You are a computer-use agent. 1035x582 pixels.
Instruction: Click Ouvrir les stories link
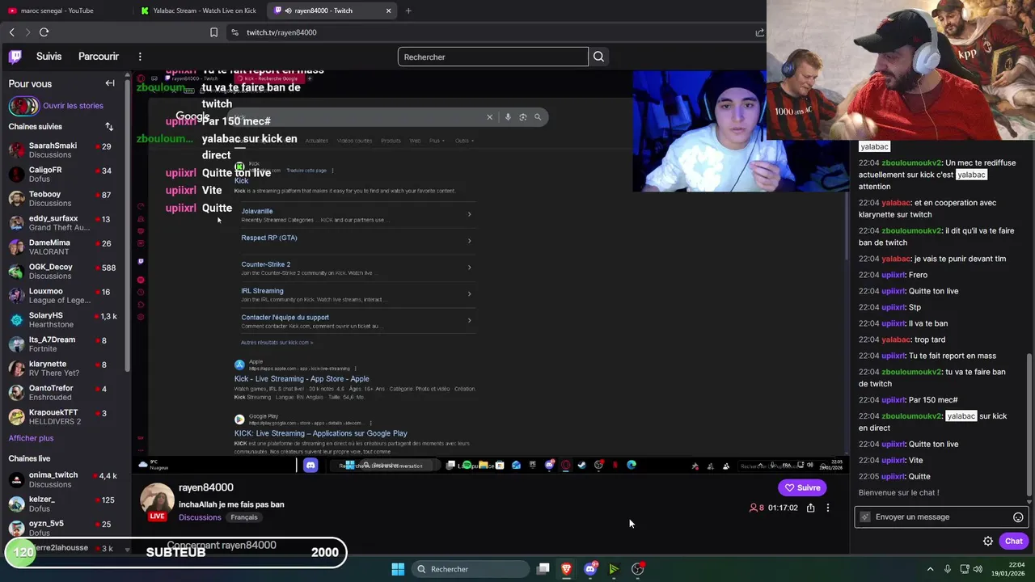[x=73, y=106]
